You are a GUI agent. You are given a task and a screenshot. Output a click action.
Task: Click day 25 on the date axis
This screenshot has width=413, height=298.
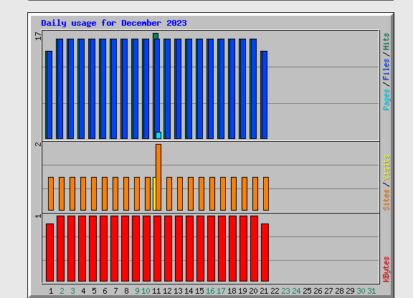(x=307, y=291)
